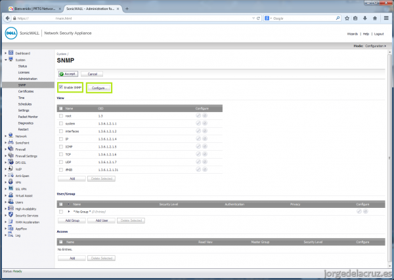Open the Diagnostics page

pos(26,123)
